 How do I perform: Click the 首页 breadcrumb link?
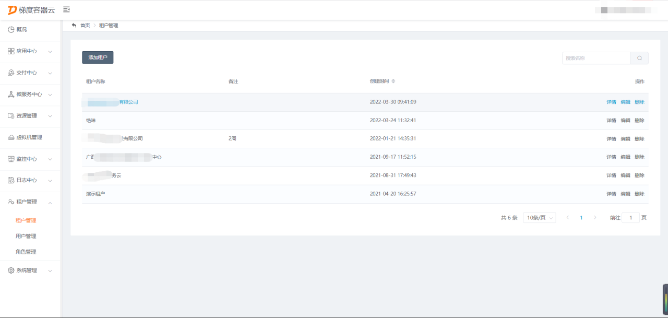click(x=85, y=25)
